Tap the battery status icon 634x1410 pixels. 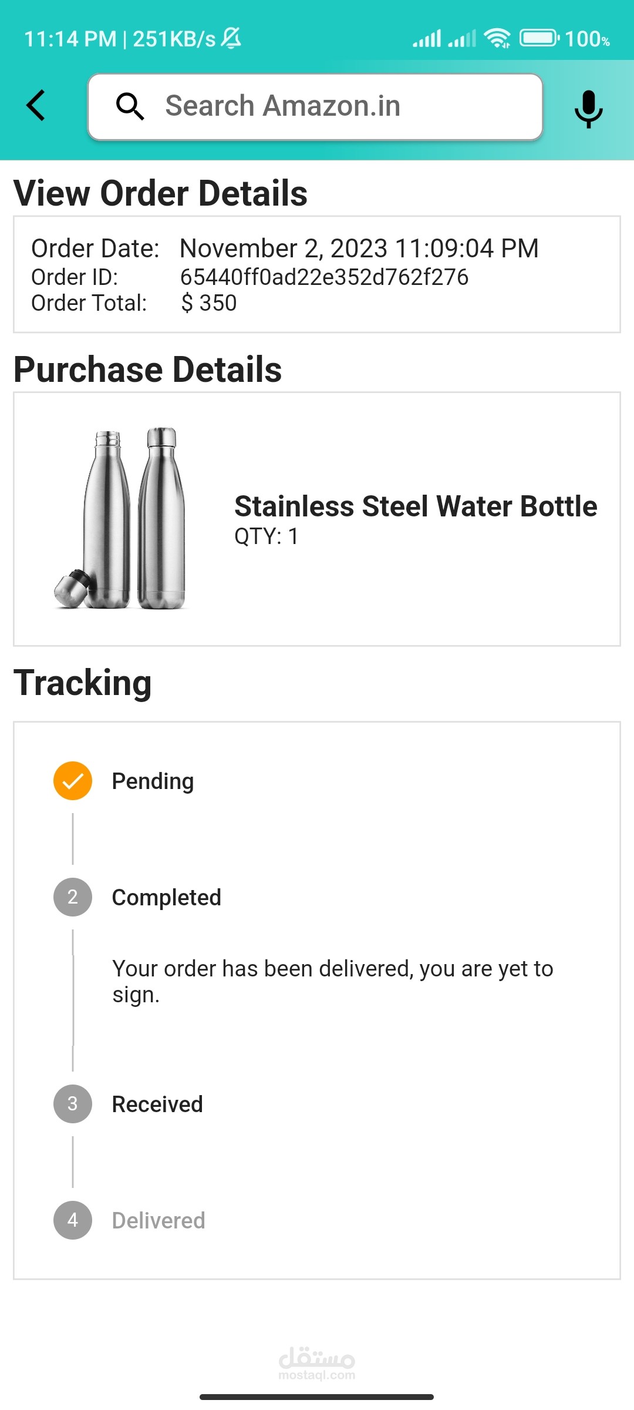pos(539,38)
